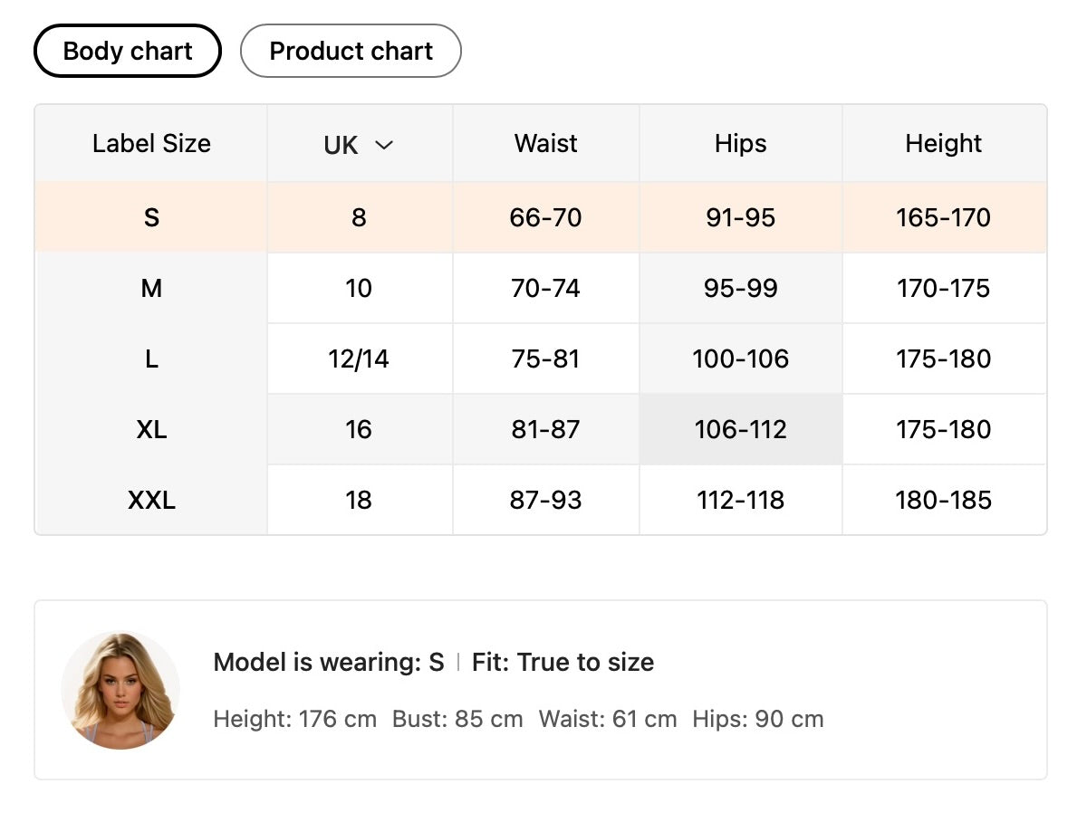
Task: Click the L label size cell
Action: click(151, 359)
